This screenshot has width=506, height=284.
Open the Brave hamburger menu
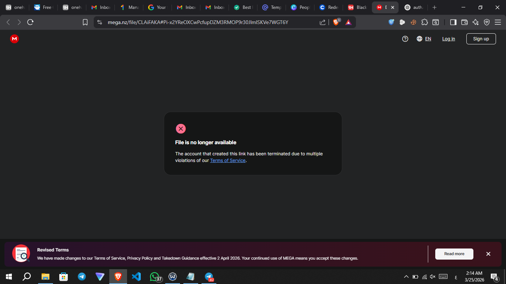coord(497,22)
